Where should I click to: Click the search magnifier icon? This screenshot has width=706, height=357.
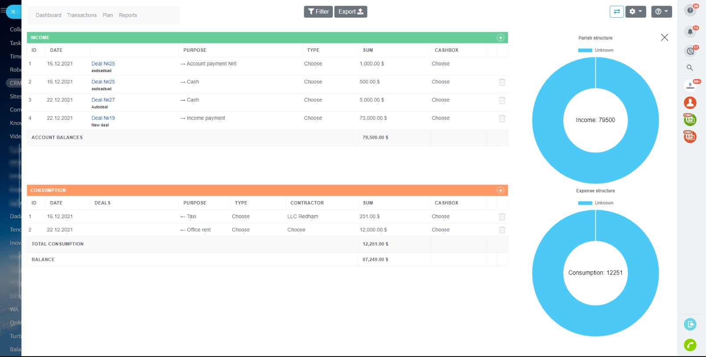pos(690,68)
